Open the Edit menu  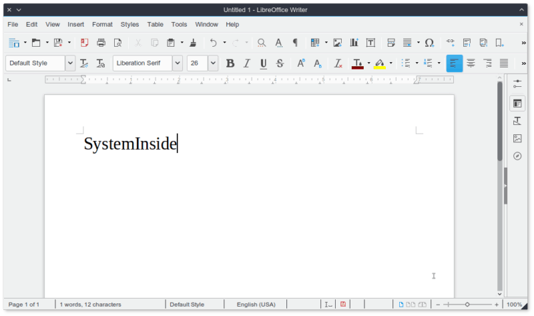tap(31, 25)
